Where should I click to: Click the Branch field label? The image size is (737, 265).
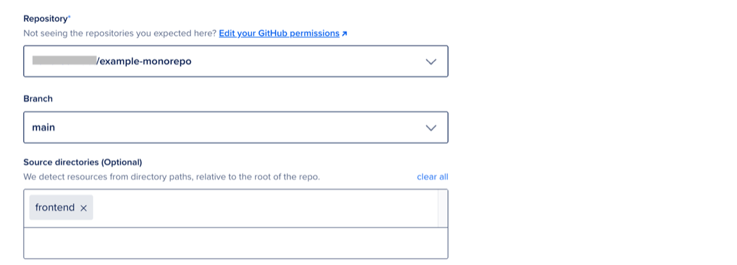tap(38, 99)
